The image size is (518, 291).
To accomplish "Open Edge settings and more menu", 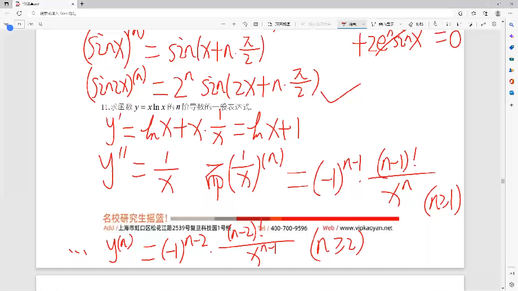I will (511, 12).
